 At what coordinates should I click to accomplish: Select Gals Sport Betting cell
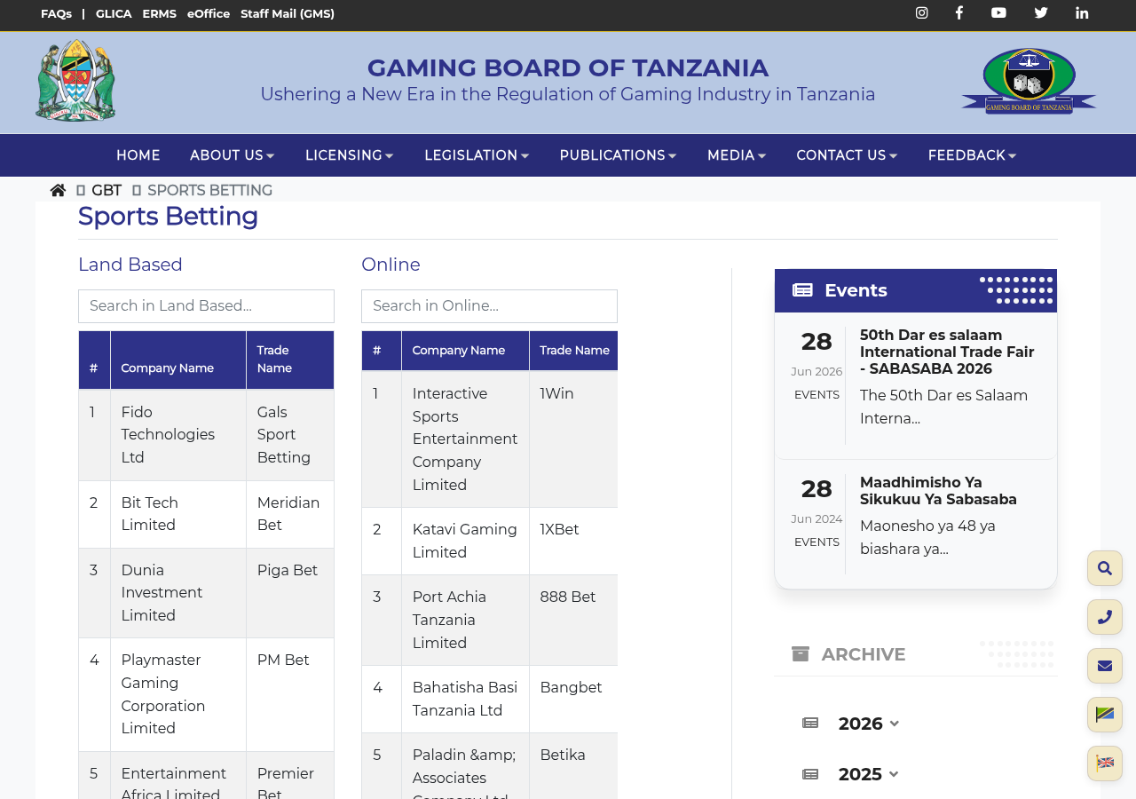pos(290,435)
